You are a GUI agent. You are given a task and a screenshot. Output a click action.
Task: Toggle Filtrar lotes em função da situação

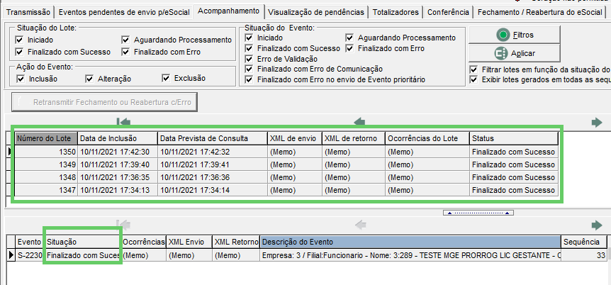click(473, 69)
